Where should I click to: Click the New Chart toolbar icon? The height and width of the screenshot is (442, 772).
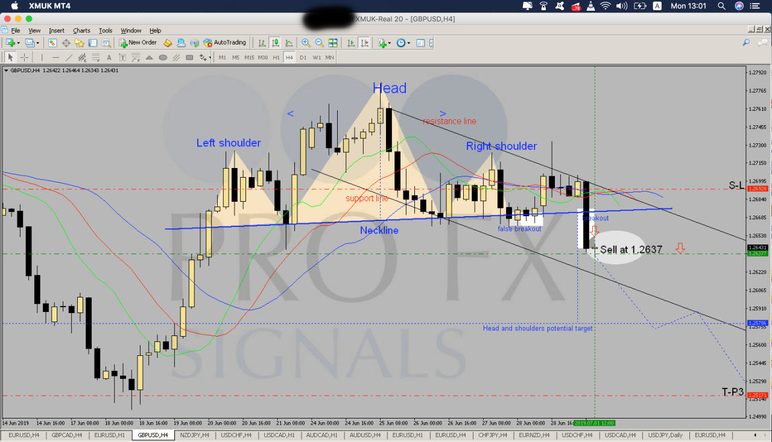point(10,43)
